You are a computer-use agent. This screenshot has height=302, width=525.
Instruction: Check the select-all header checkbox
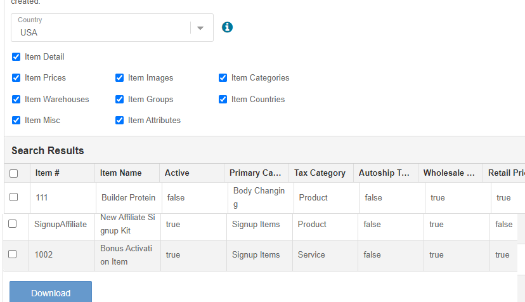pyautogui.click(x=14, y=173)
